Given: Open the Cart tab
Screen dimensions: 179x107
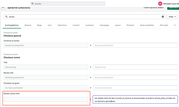Looking at the screenshot, I should tap(50, 25).
